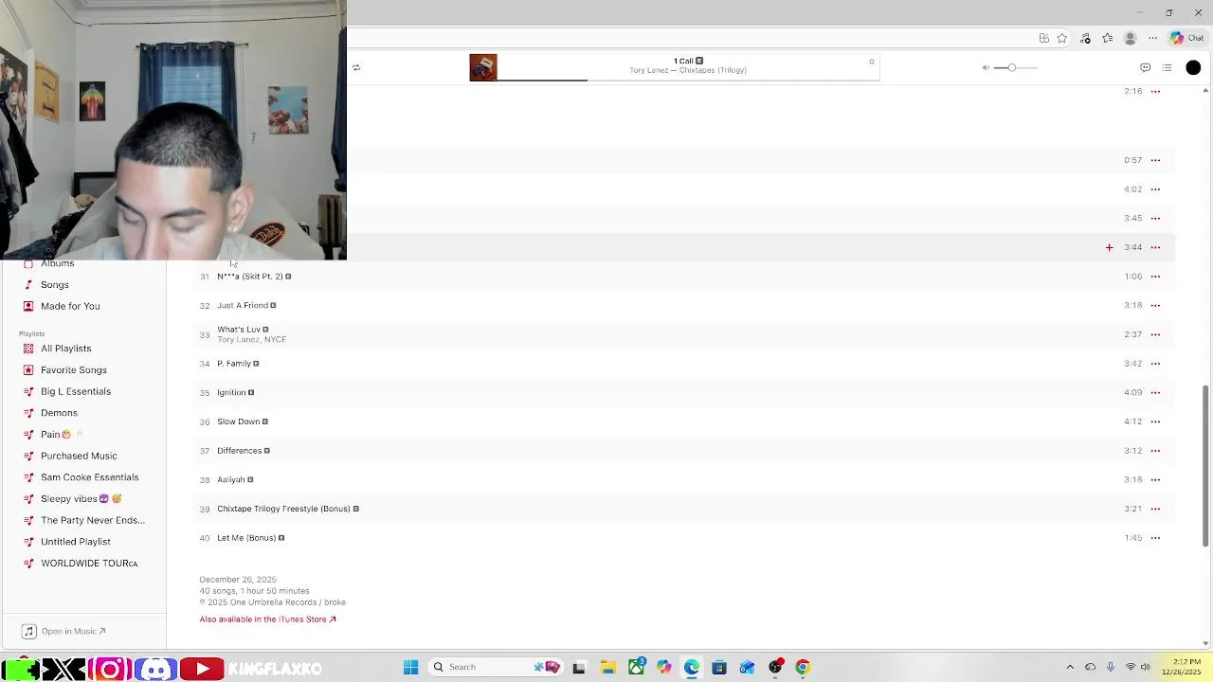Open more options for the 3:44 track
Image resolution: width=1213 pixels, height=682 pixels.
click(x=1155, y=247)
